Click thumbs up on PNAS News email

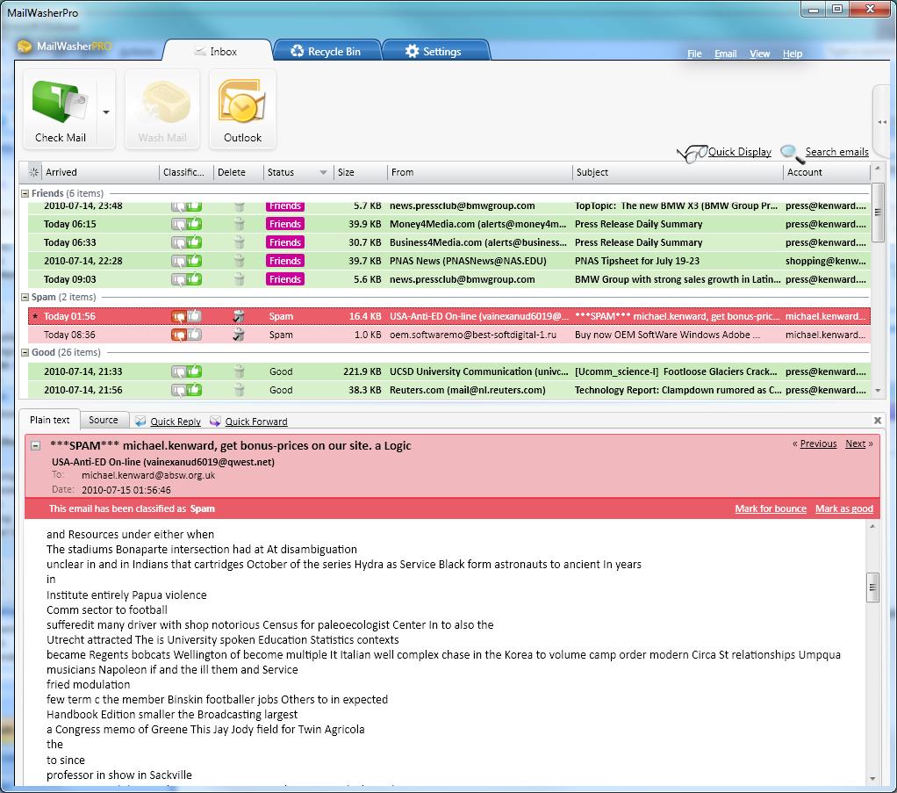coord(194,261)
